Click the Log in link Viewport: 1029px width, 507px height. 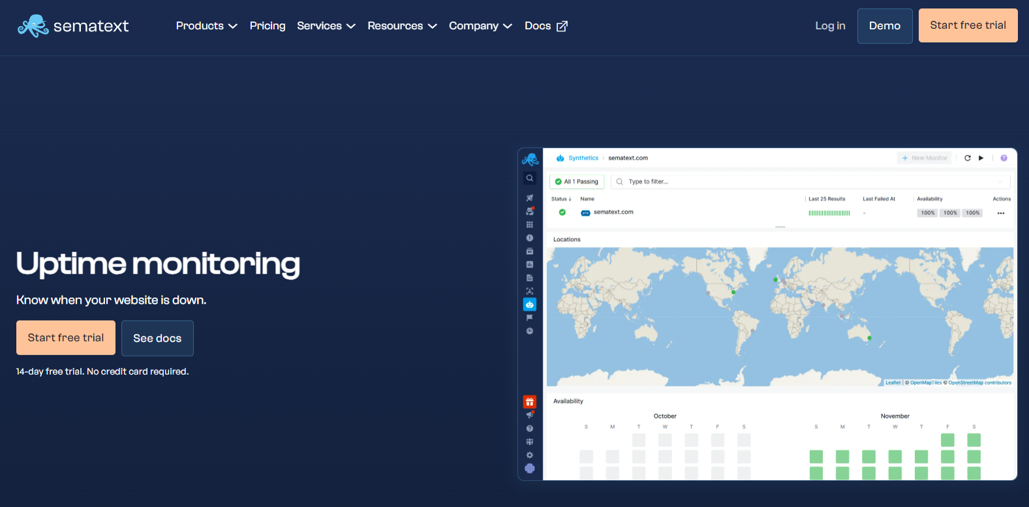coord(830,26)
